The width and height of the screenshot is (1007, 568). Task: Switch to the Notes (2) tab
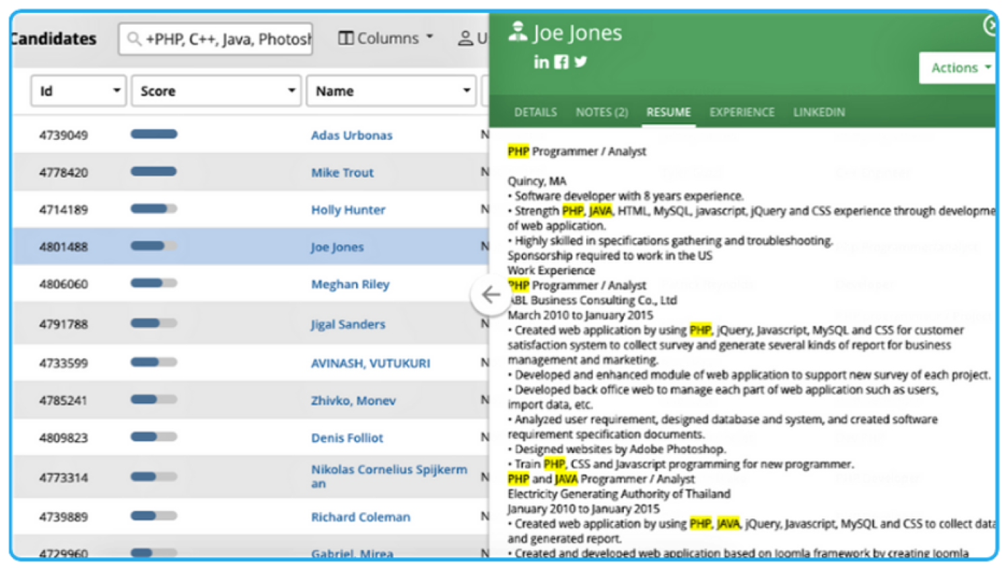[601, 112]
